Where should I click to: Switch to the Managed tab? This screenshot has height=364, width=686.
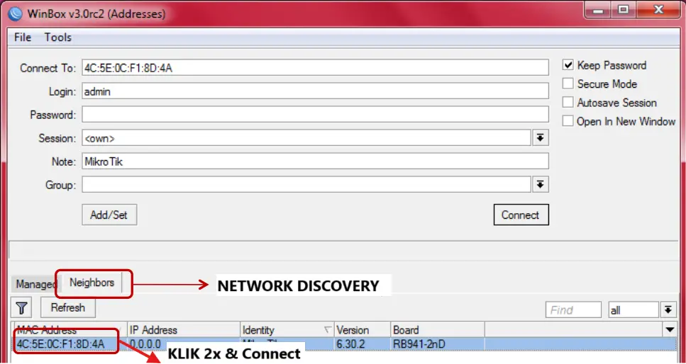(35, 284)
